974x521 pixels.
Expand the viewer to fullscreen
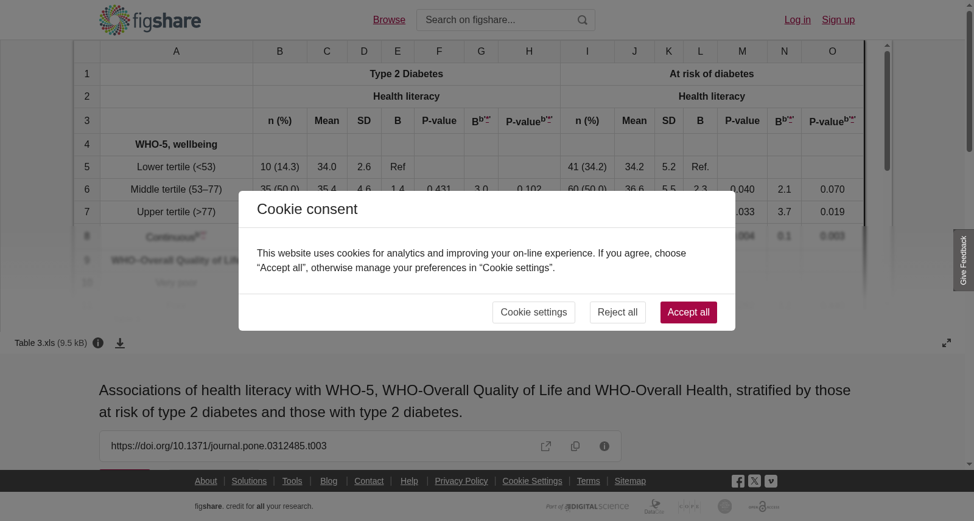[x=947, y=343]
